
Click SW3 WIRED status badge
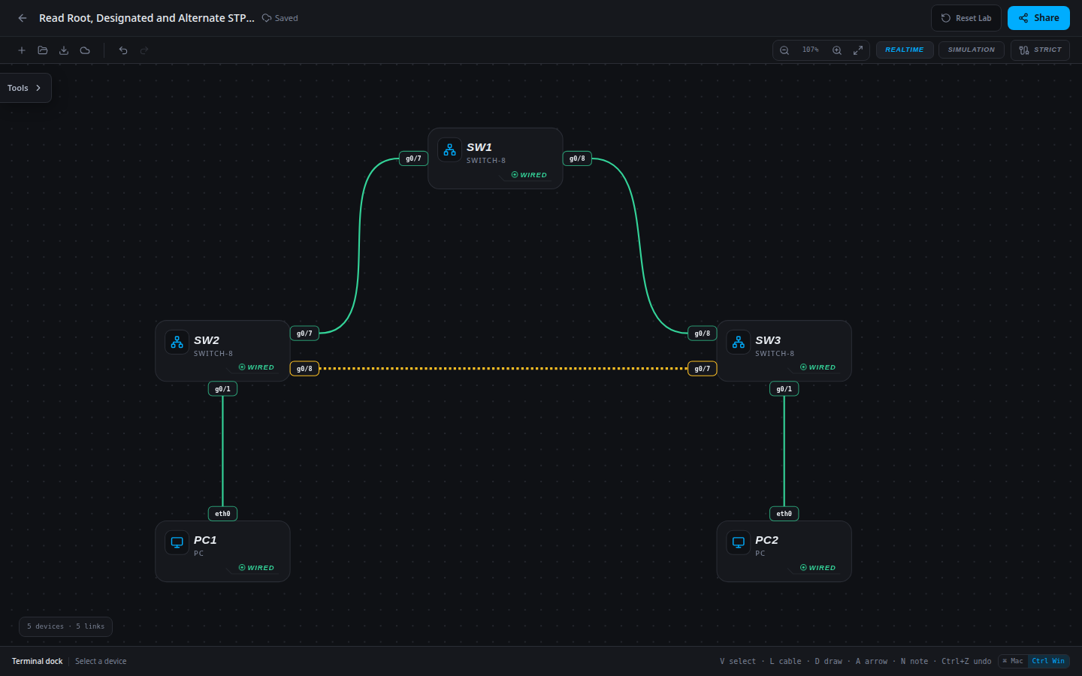point(818,367)
